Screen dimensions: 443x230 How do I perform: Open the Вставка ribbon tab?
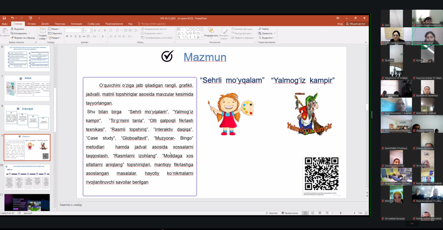pyautogui.click(x=31, y=24)
